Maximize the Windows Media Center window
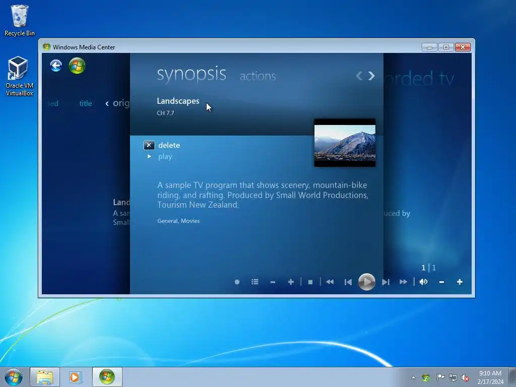 click(x=446, y=47)
